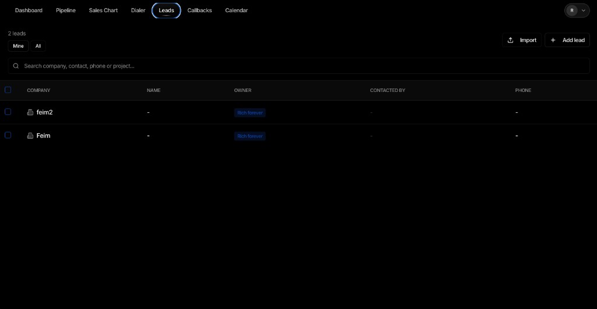597x309 pixels.
Task: Click the magnifier icon in search bar
Action: 16,66
